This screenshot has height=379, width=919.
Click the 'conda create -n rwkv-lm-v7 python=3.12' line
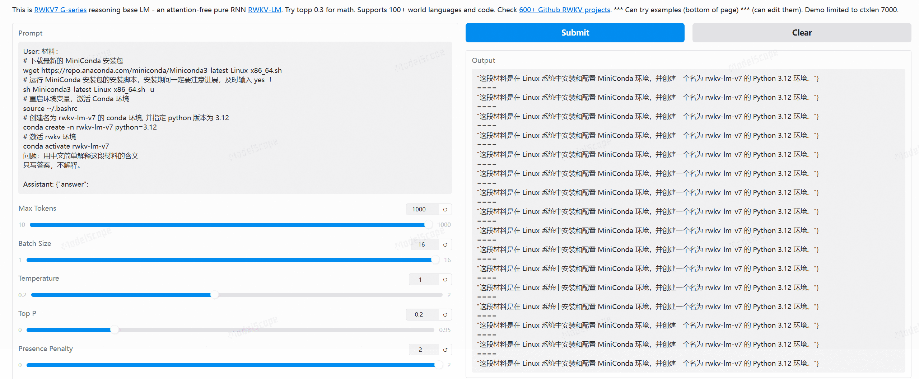pyautogui.click(x=90, y=127)
